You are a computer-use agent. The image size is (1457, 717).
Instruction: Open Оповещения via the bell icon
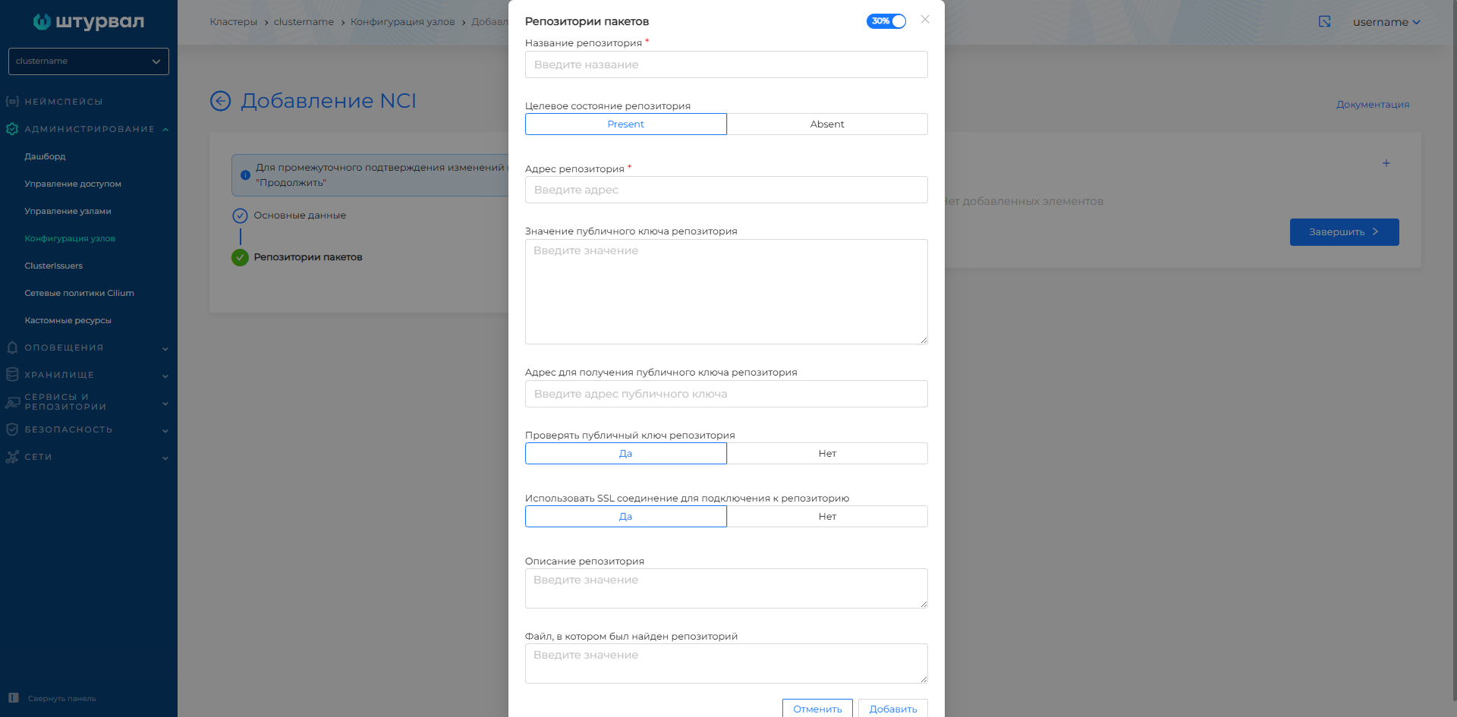[x=11, y=347]
